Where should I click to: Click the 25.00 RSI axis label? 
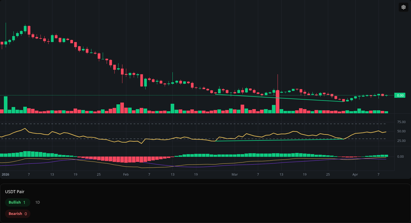click(x=401, y=141)
